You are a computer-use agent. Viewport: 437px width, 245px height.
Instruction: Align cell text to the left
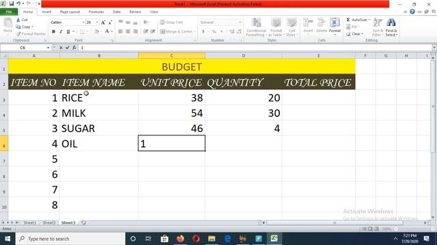(x=120, y=31)
